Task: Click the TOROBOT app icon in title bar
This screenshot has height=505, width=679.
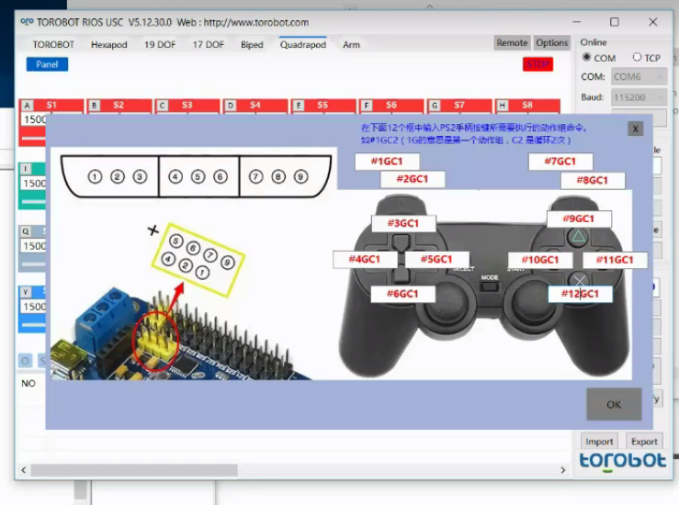Action: click(27, 22)
